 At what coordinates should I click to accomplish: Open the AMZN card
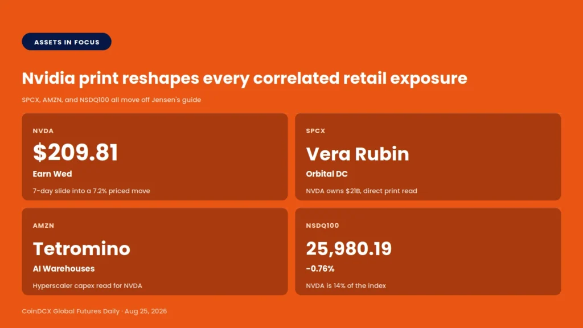coord(155,251)
